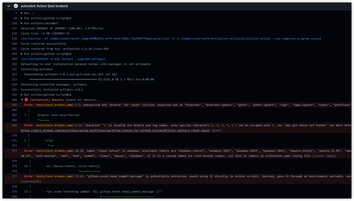Image resolution: width=354 pixels, height=201 pixels.
Task: Select log line number 365
Action: point(14,105)
